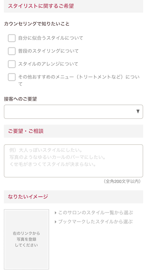Click the スタイリストに関するご希望 section header
147x279 pixels.
pos(73,6)
